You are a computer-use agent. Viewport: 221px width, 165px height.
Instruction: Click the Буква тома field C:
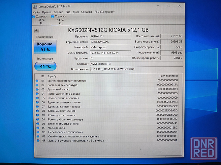click(x=110, y=58)
